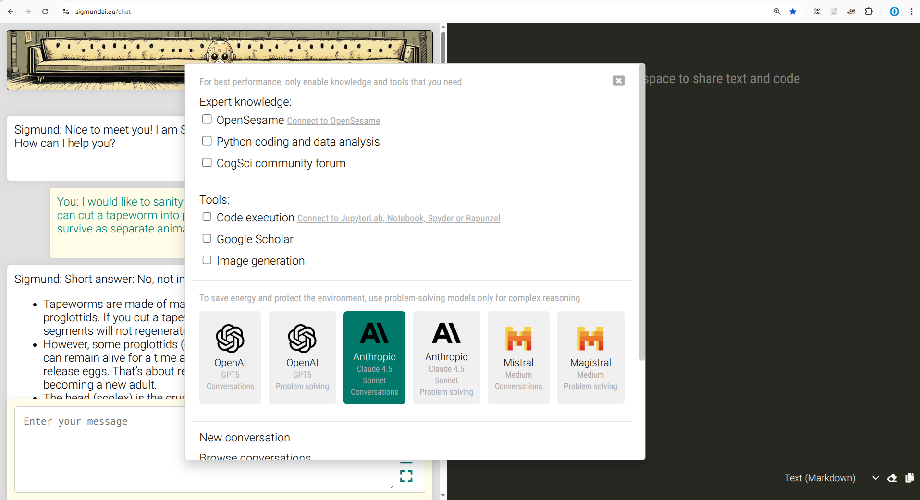Click the fullscreen expand icon in message box
Screen dimensions: 920x500
(406, 476)
